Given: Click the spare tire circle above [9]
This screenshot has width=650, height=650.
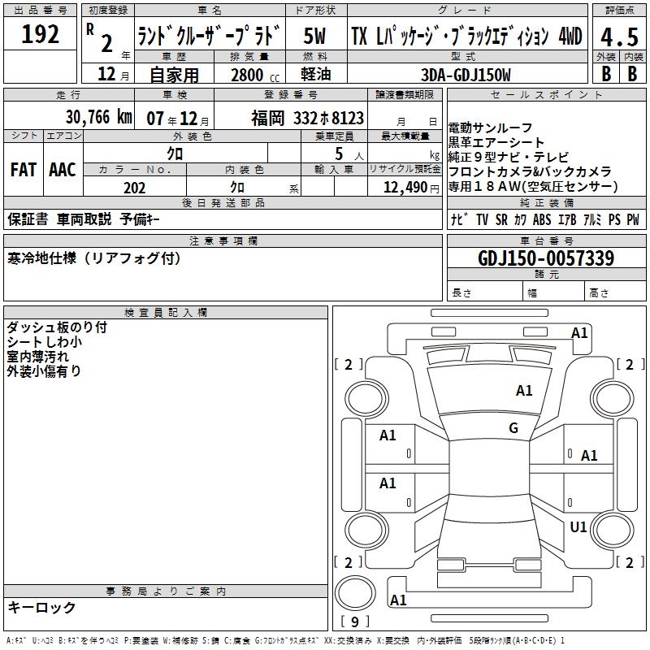Looking at the screenshot, I should (355, 593).
